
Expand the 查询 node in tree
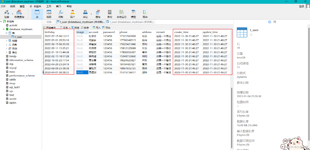7,48
